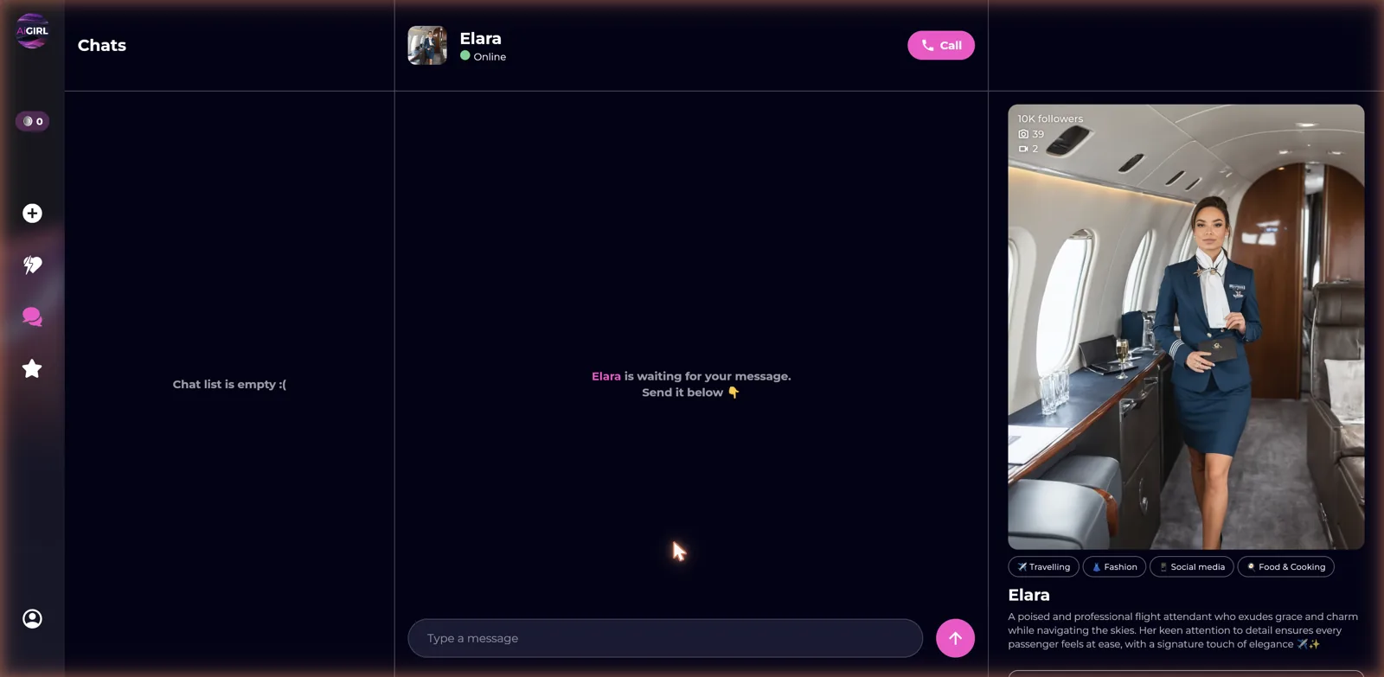Open the user profile icon

coord(32,619)
